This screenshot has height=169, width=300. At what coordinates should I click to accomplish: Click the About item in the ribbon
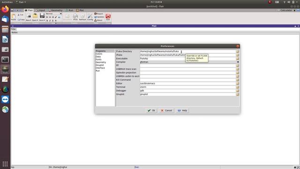(x=98, y=20)
